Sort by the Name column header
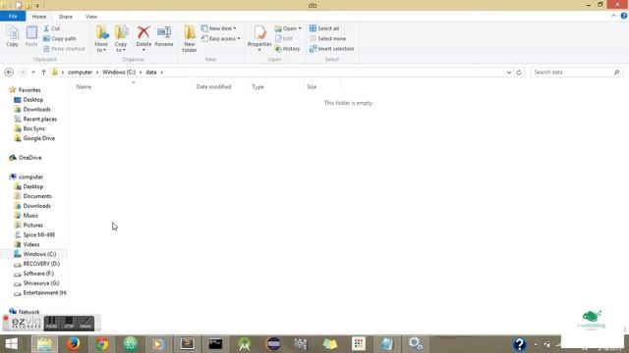This screenshot has width=629, height=353. click(x=84, y=86)
